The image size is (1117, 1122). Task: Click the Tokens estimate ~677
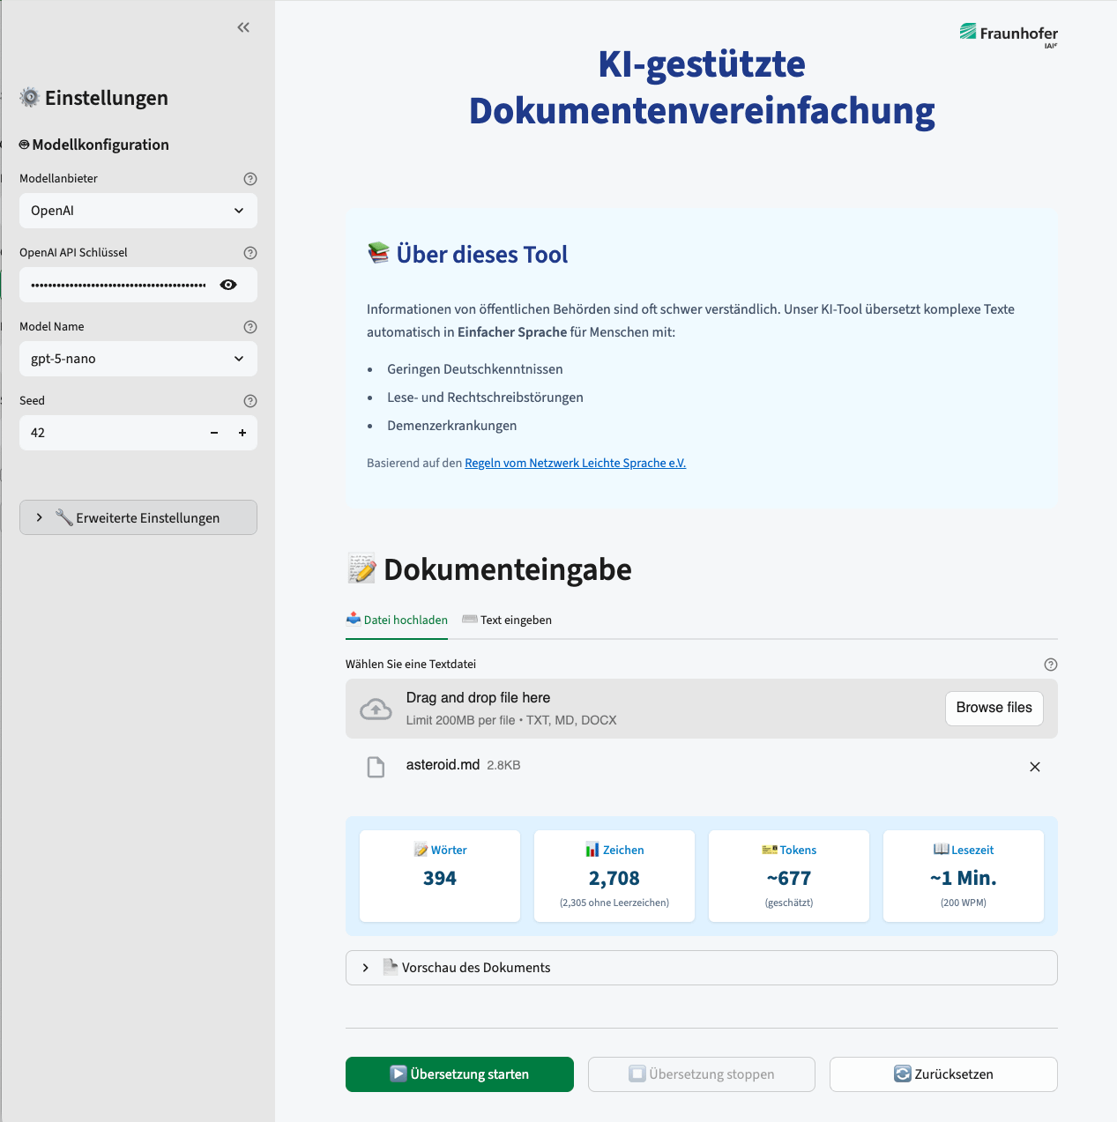click(789, 878)
